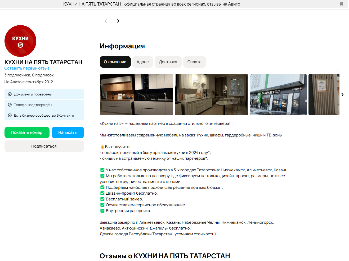Open the Оплата tab
Viewport: 349px width, 261px height.
(194, 62)
